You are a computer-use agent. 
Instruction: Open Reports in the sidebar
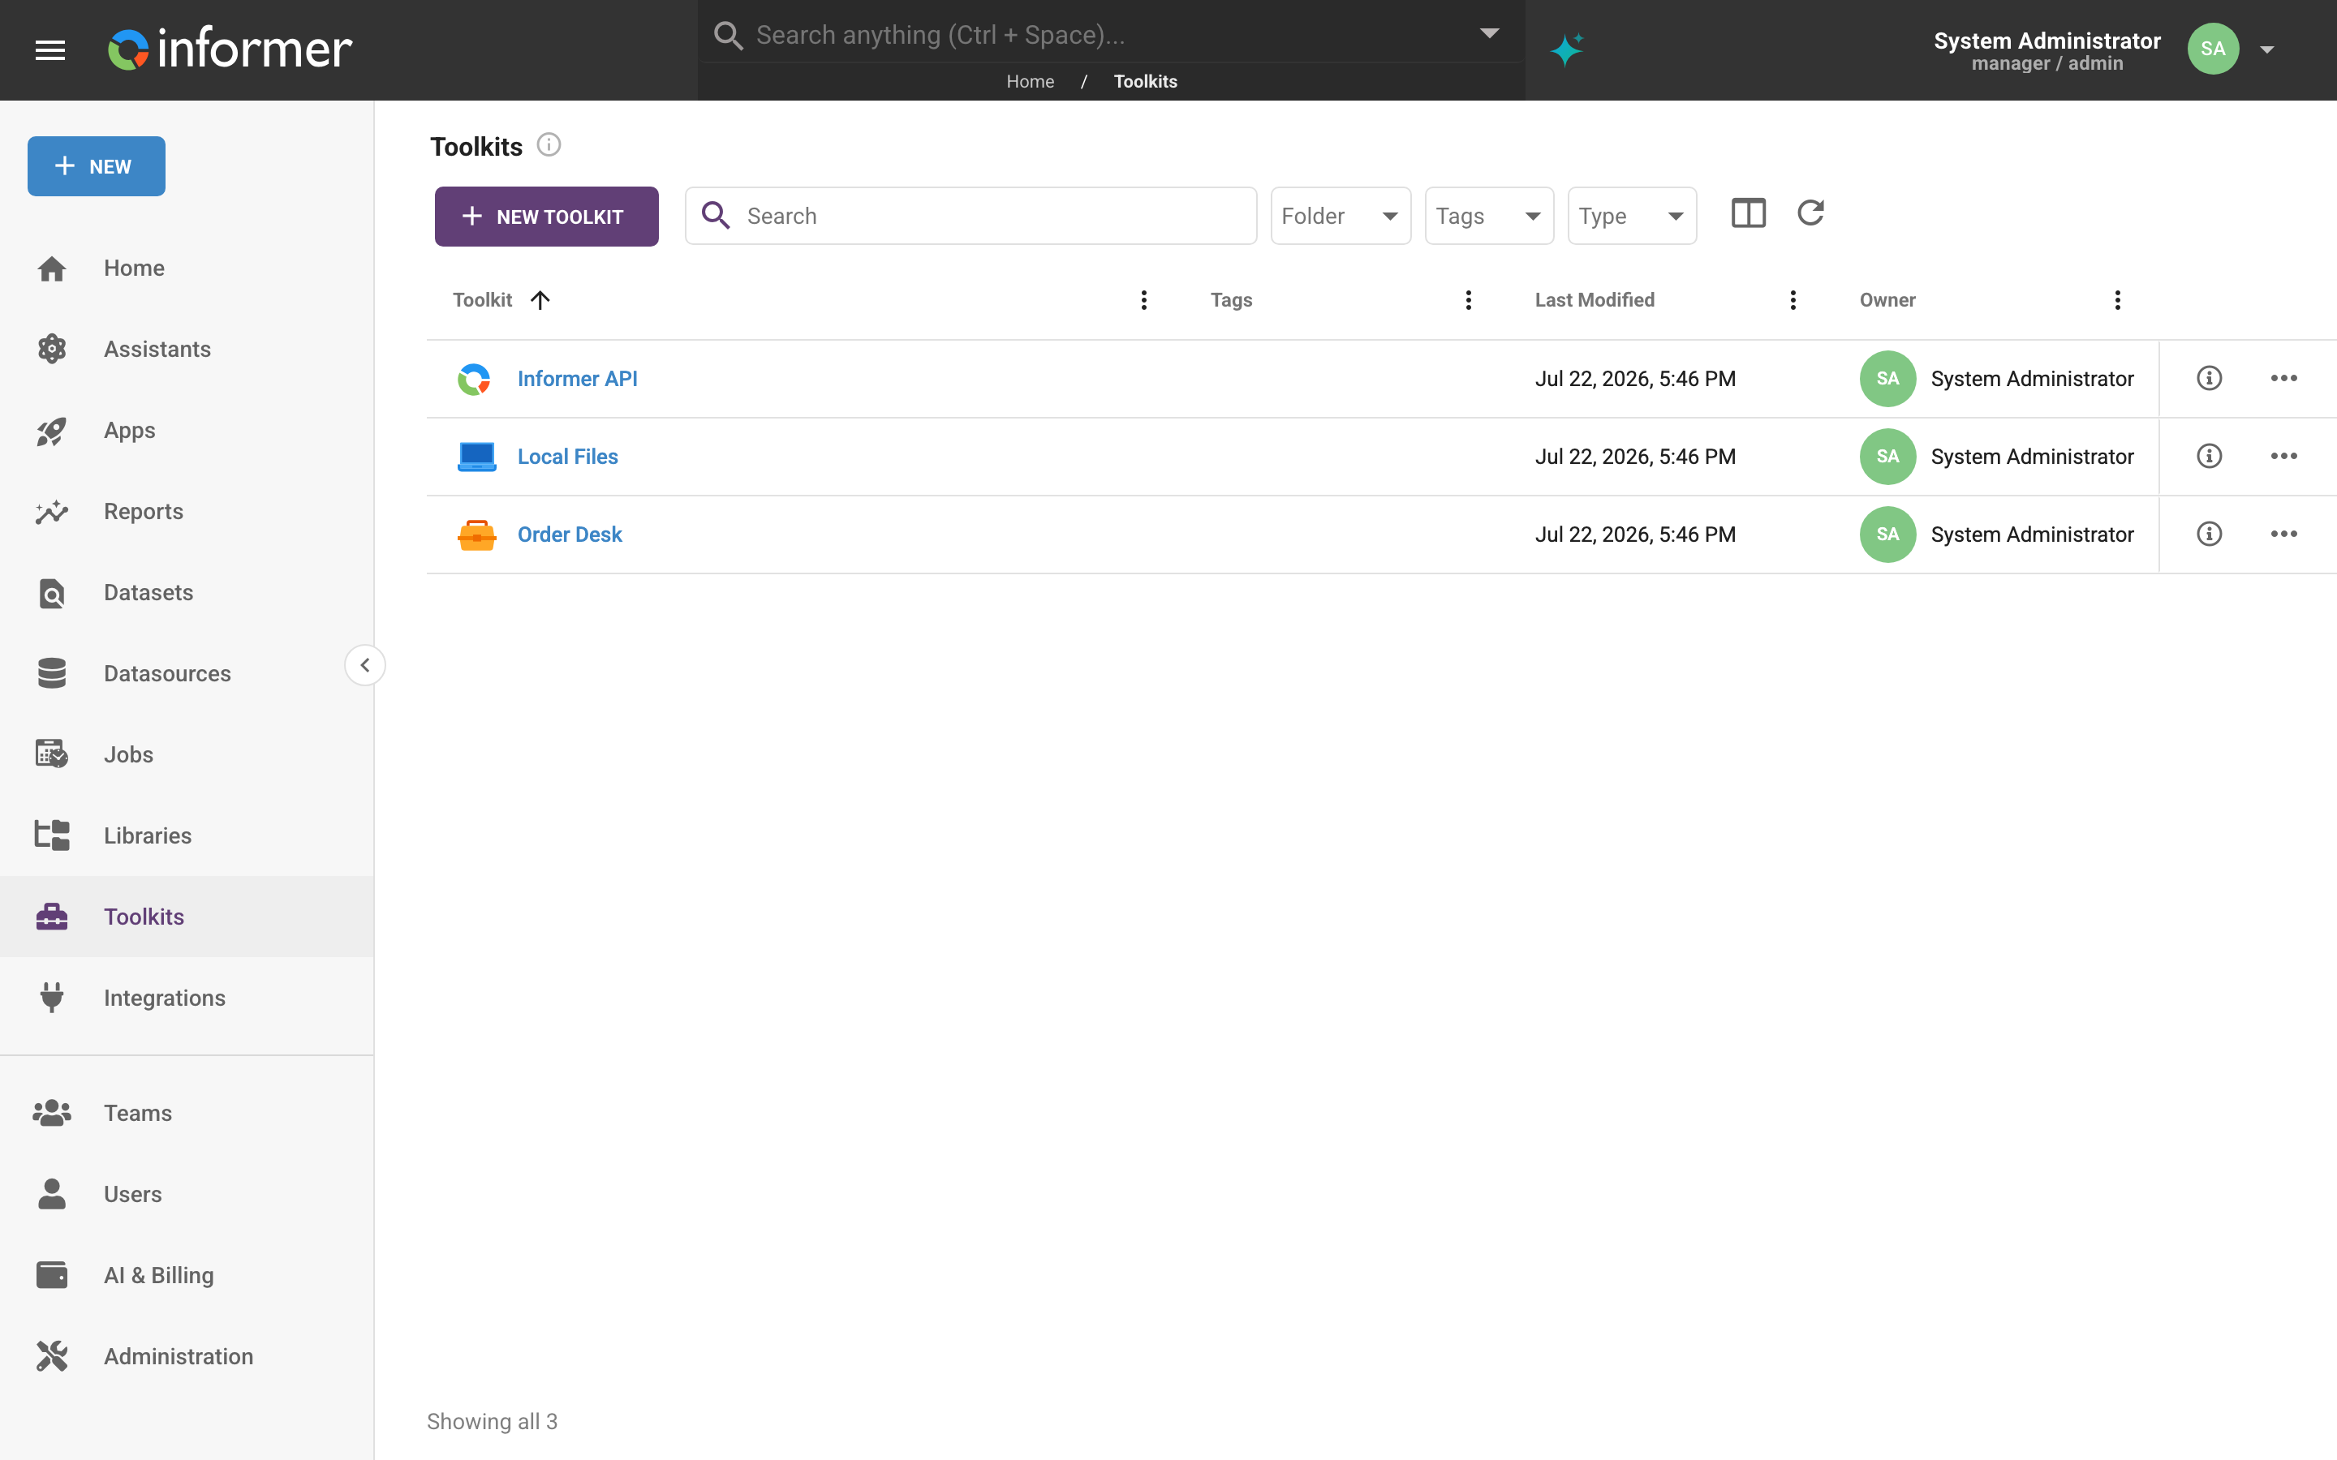187,512
